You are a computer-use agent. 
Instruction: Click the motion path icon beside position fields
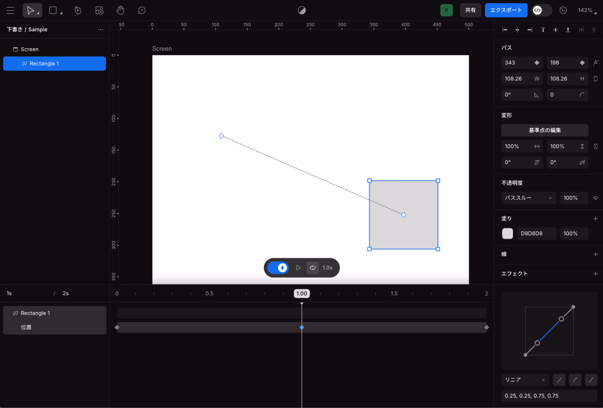pos(596,63)
